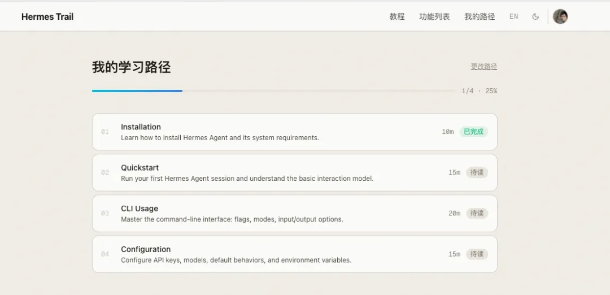Click the 已完成 badge on Installation
610x295 pixels.
point(473,132)
